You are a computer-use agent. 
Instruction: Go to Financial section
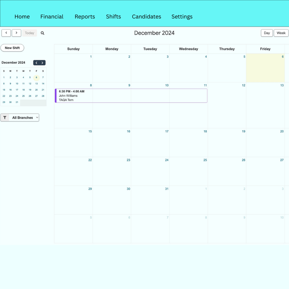52,17
